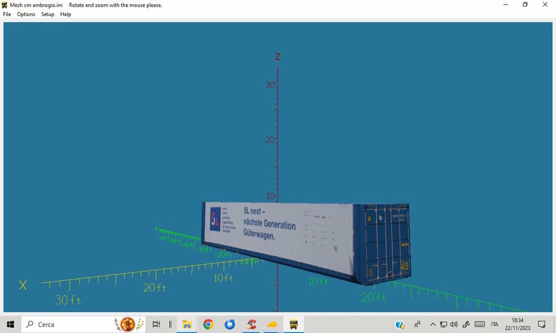Open Task View on the taskbar
The width and height of the screenshot is (556, 333).
[156, 324]
